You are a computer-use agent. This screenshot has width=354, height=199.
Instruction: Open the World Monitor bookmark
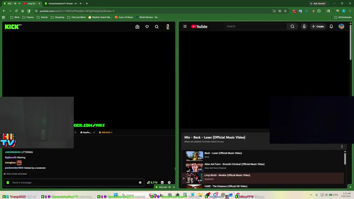[x=147, y=17]
